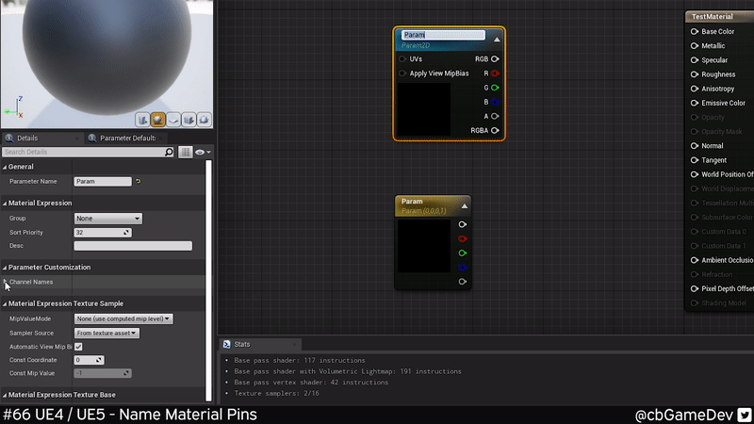Select the plane preview shape button
Viewport: 754px width, 424px height.
point(173,120)
